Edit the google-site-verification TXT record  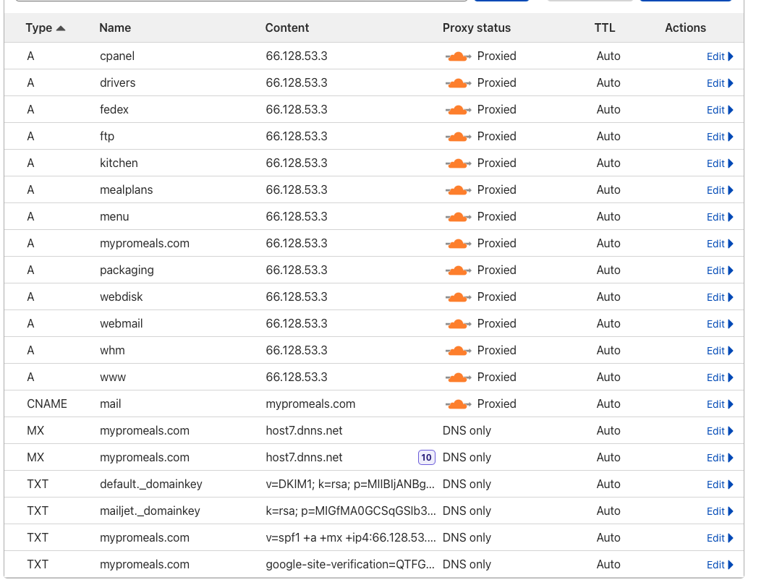coord(715,565)
